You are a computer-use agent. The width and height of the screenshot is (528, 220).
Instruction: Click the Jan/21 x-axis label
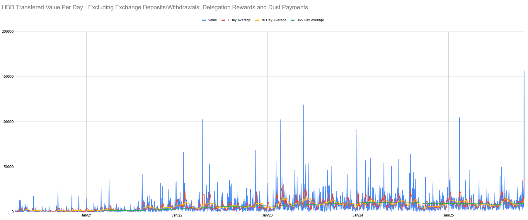[86, 215]
